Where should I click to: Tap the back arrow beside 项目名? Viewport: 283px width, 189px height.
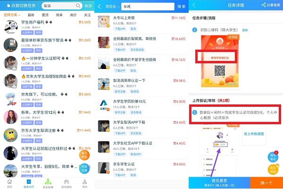point(100,7)
